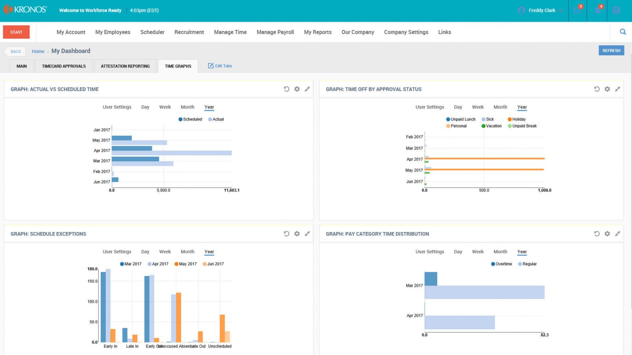Open settings gear on Time Off by Approval Status graph
This screenshot has height=355, width=632.
[x=607, y=89]
